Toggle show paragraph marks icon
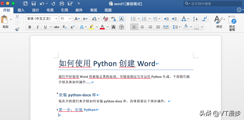Screen dimensions: 244x120 [x=204, y=19]
